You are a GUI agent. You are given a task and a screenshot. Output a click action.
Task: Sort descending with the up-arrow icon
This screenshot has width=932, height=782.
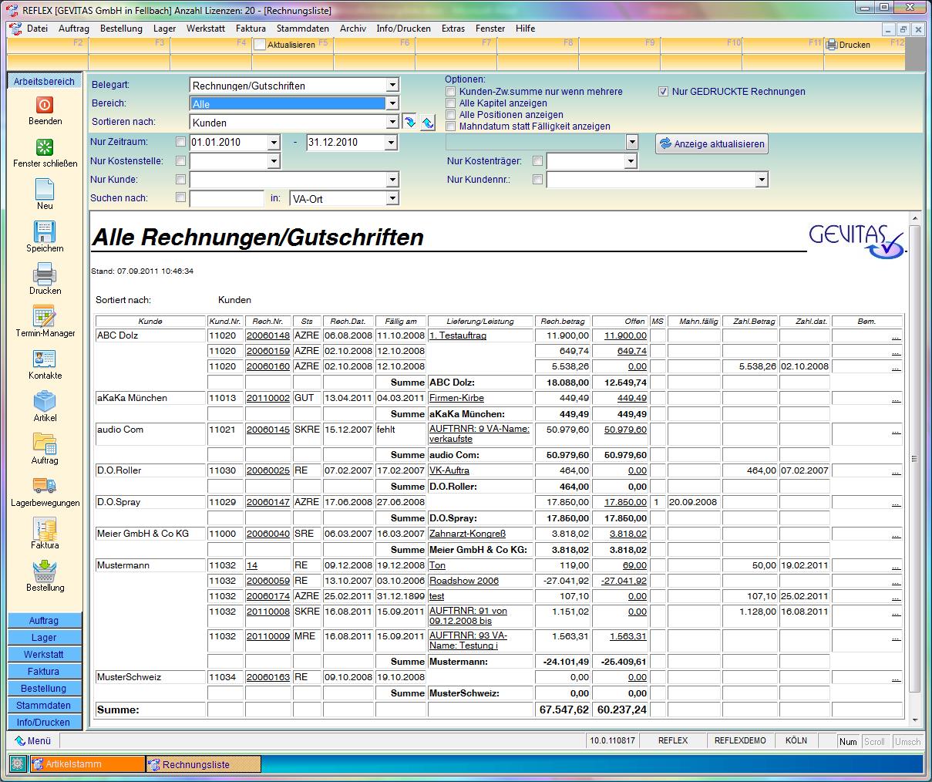pos(427,122)
